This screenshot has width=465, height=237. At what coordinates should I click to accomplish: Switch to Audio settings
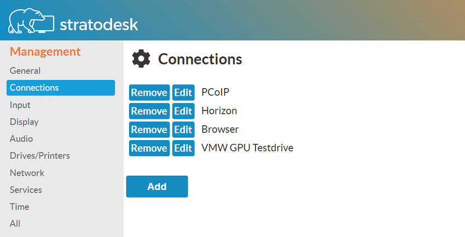tap(21, 139)
